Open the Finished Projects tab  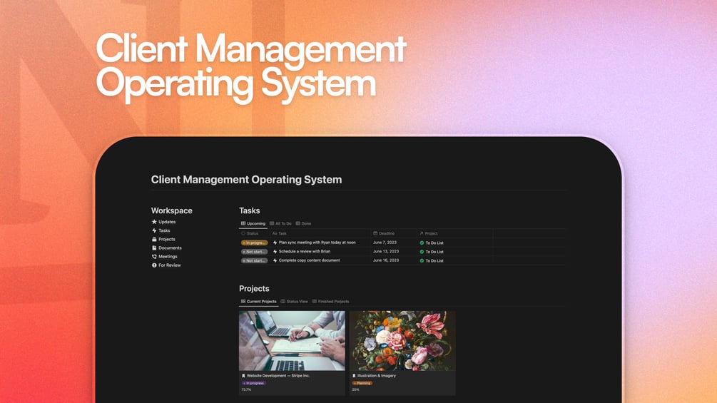click(x=330, y=302)
